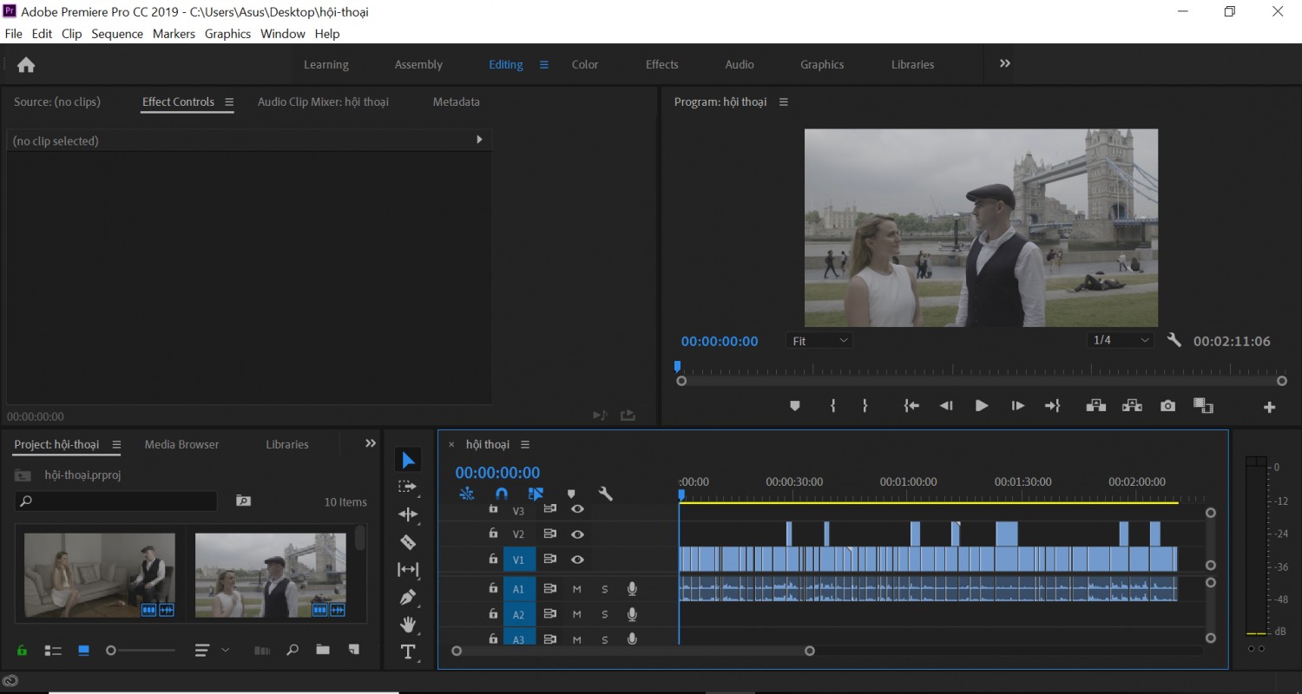
Task: Hide the V2 track output eye
Action: [x=577, y=534]
